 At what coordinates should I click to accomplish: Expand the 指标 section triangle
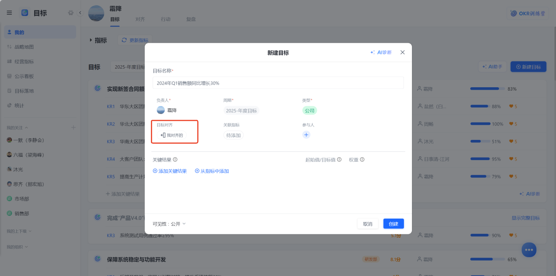tap(91, 40)
